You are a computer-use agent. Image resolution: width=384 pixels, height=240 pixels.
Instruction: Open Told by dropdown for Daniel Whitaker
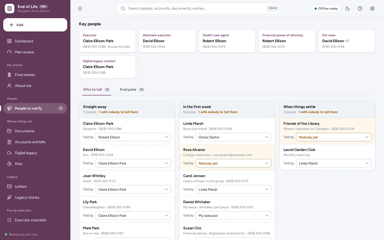tap(233, 215)
